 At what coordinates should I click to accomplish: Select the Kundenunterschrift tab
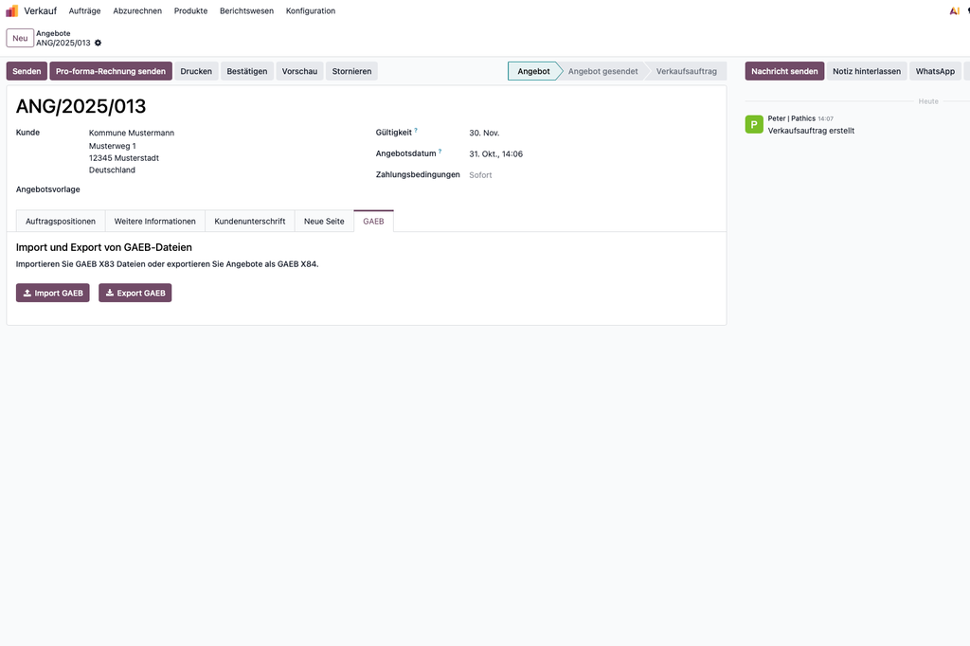tap(250, 221)
